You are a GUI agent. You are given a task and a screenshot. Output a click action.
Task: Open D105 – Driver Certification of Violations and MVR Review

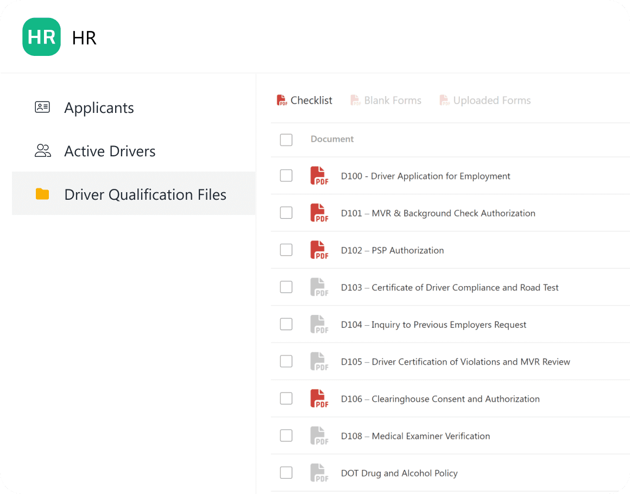(456, 362)
